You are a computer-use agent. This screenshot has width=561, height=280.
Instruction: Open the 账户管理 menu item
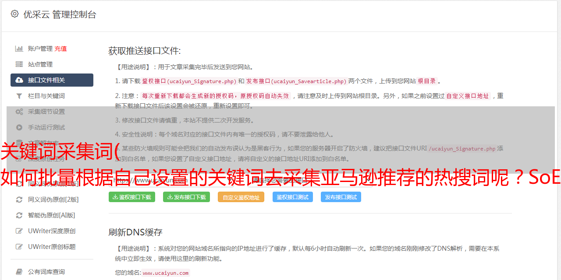pos(40,49)
